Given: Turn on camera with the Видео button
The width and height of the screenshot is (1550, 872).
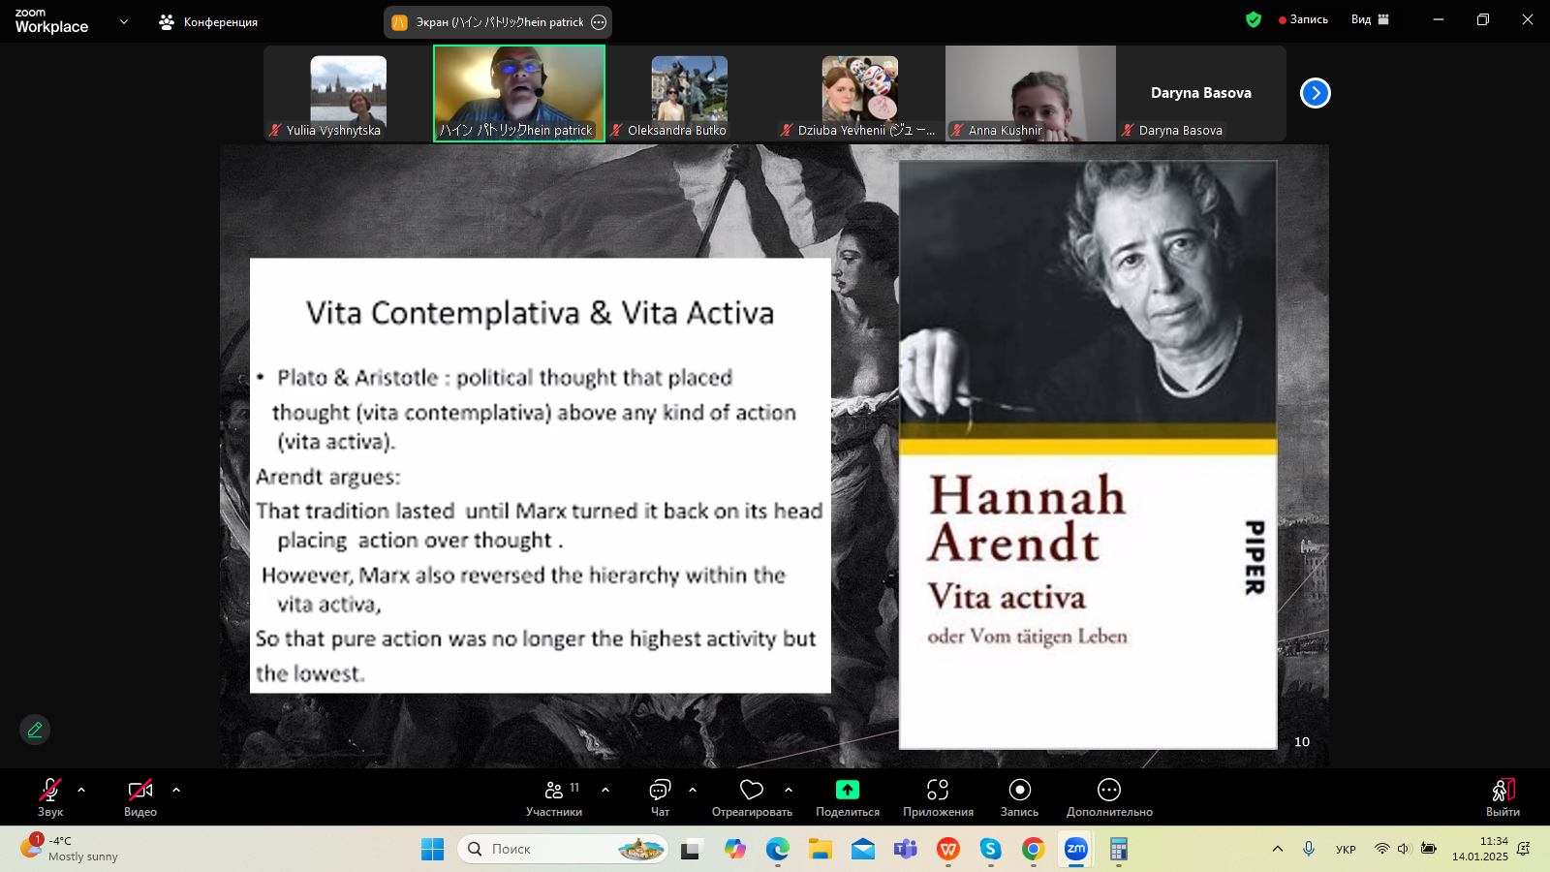Looking at the screenshot, I should (140, 797).
